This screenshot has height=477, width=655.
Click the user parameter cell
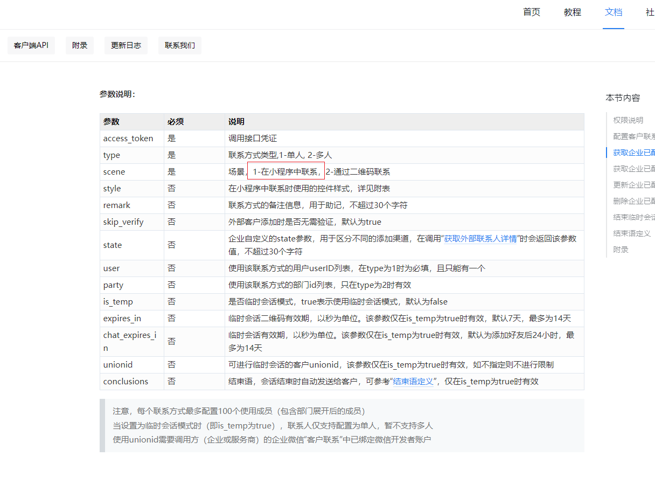[132, 268]
